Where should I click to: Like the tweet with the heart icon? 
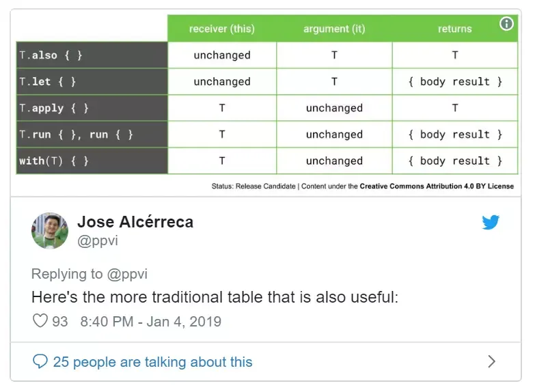(x=40, y=321)
